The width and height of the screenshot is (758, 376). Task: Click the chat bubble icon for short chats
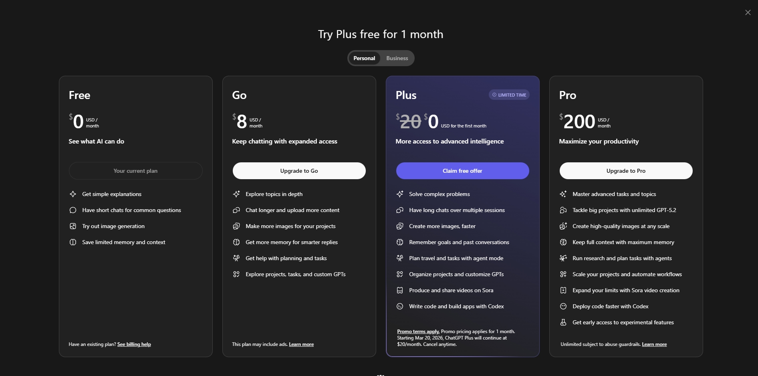(x=73, y=210)
